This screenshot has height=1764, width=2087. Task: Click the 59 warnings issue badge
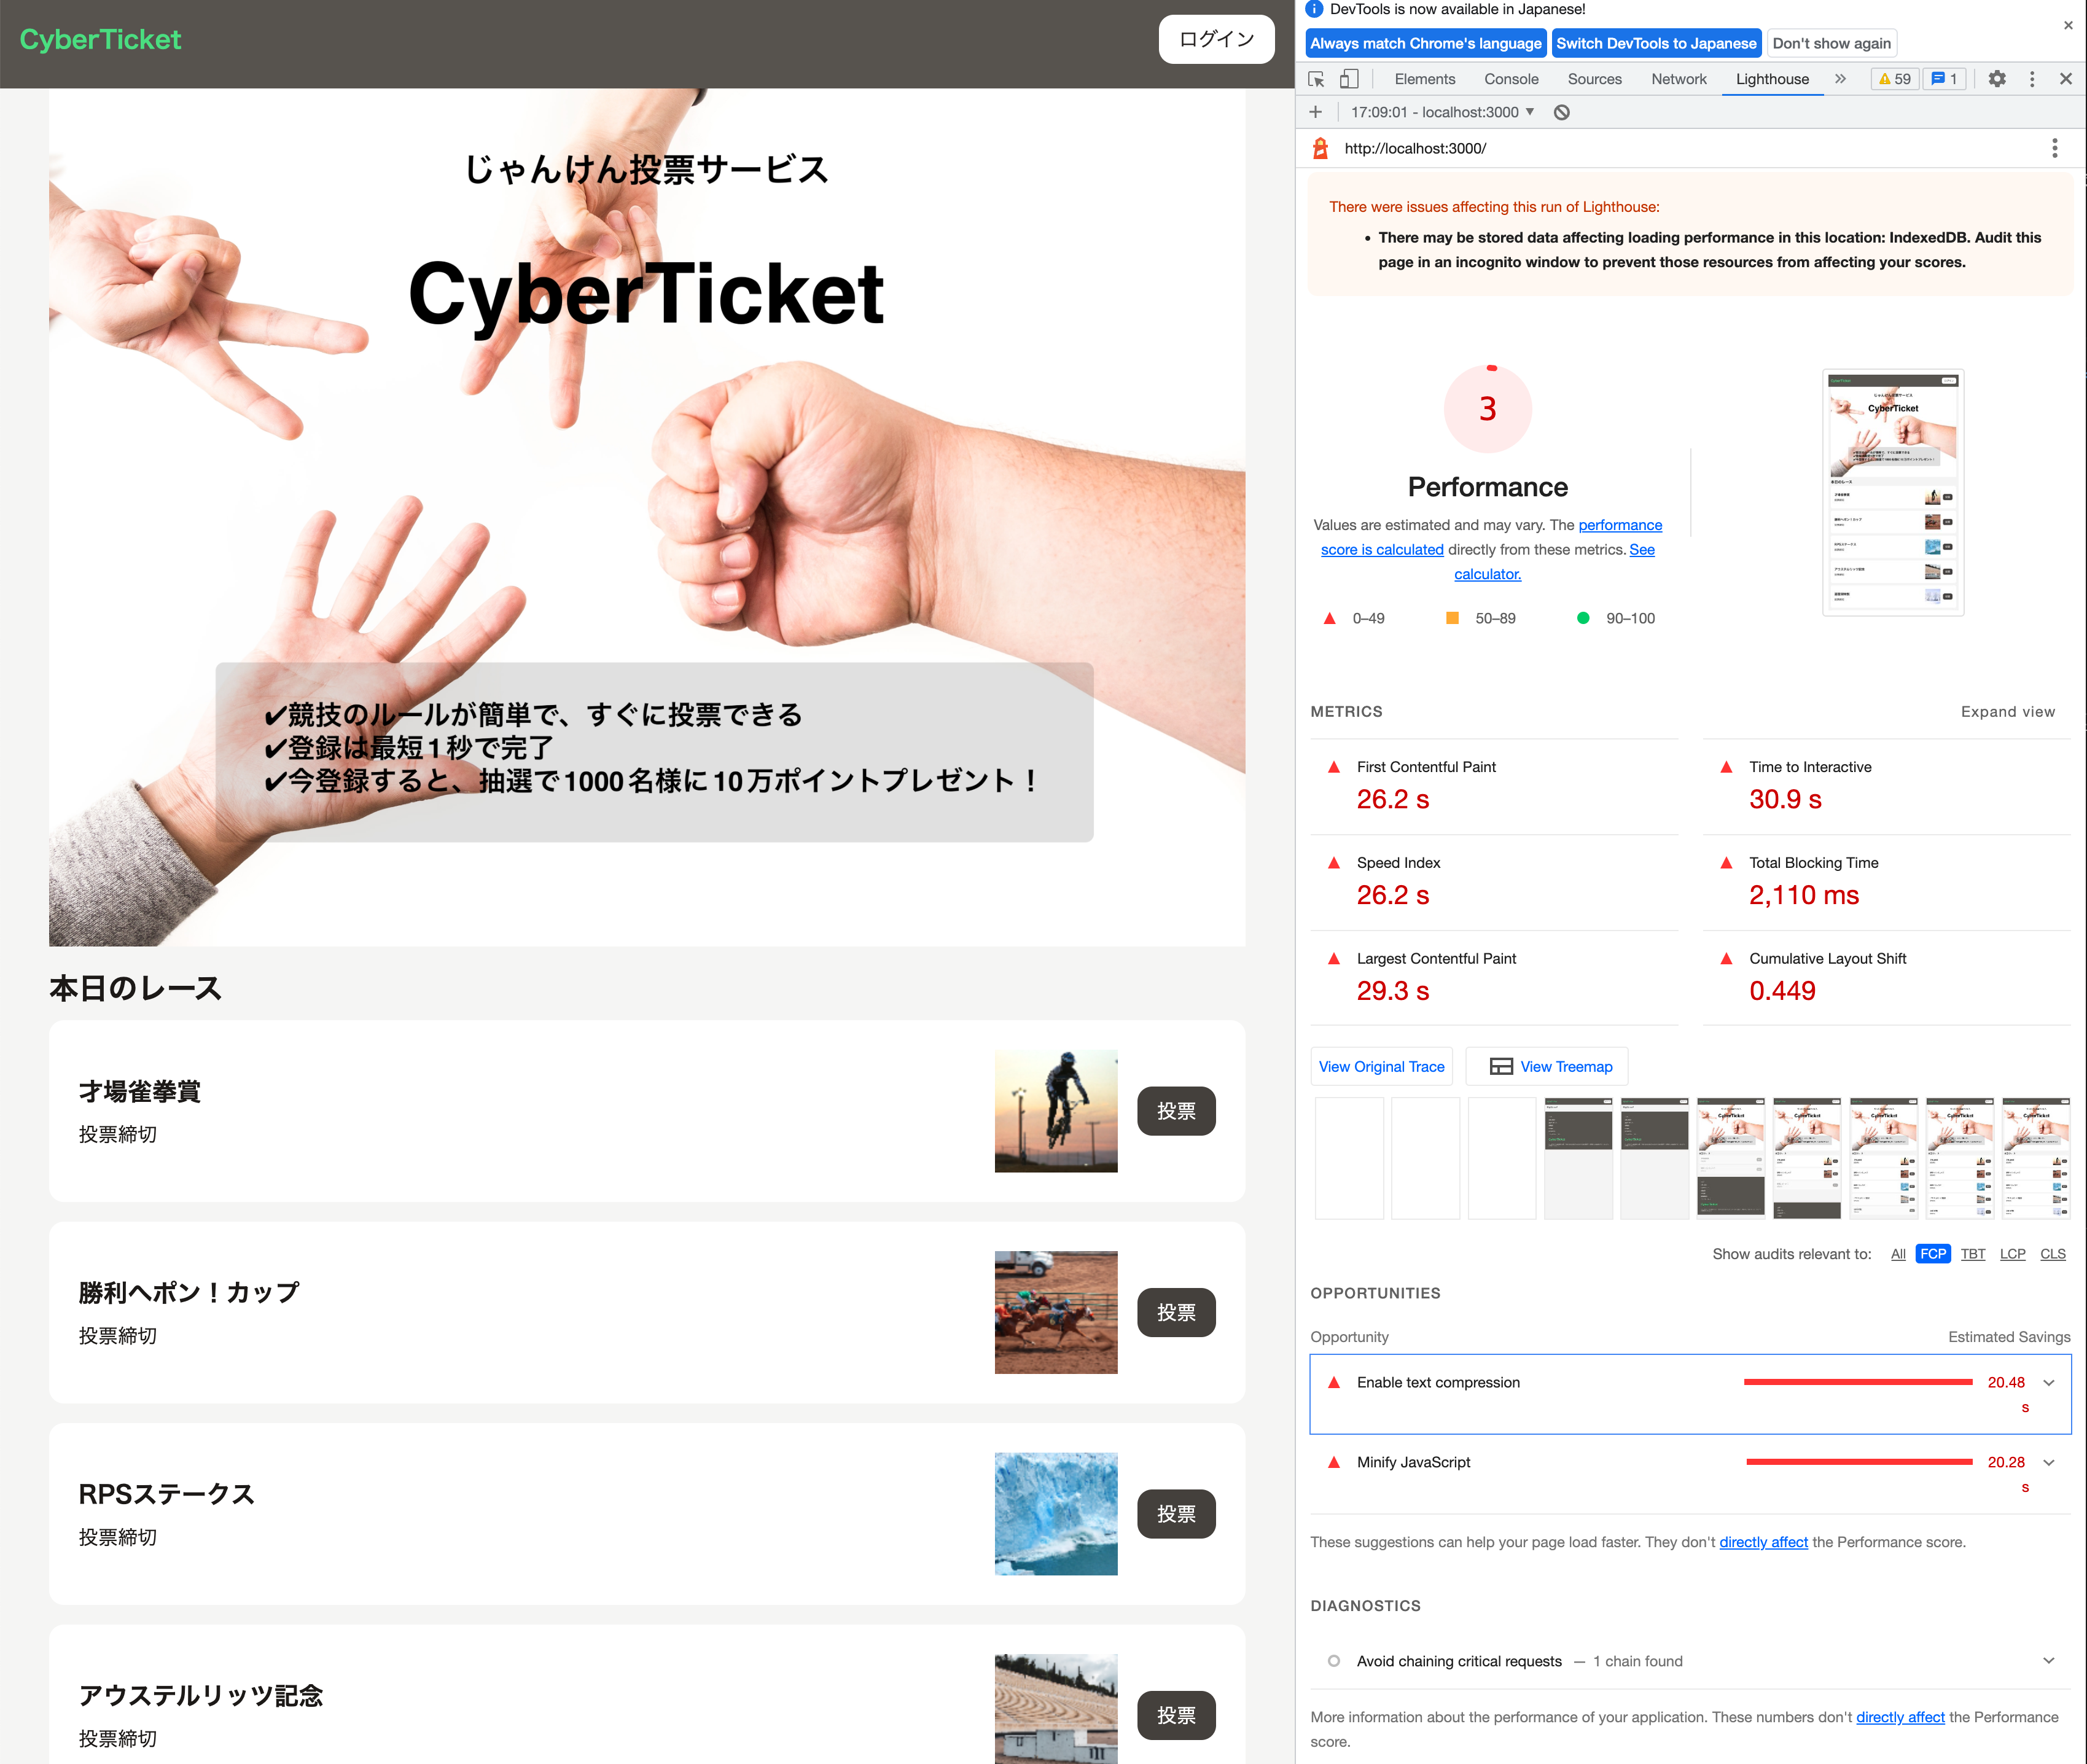coord(1895,79)
